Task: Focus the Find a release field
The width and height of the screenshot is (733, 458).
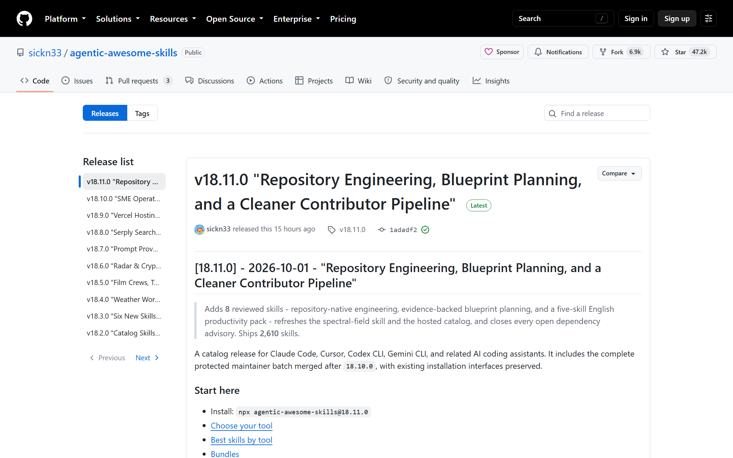Action: point(597,113)
